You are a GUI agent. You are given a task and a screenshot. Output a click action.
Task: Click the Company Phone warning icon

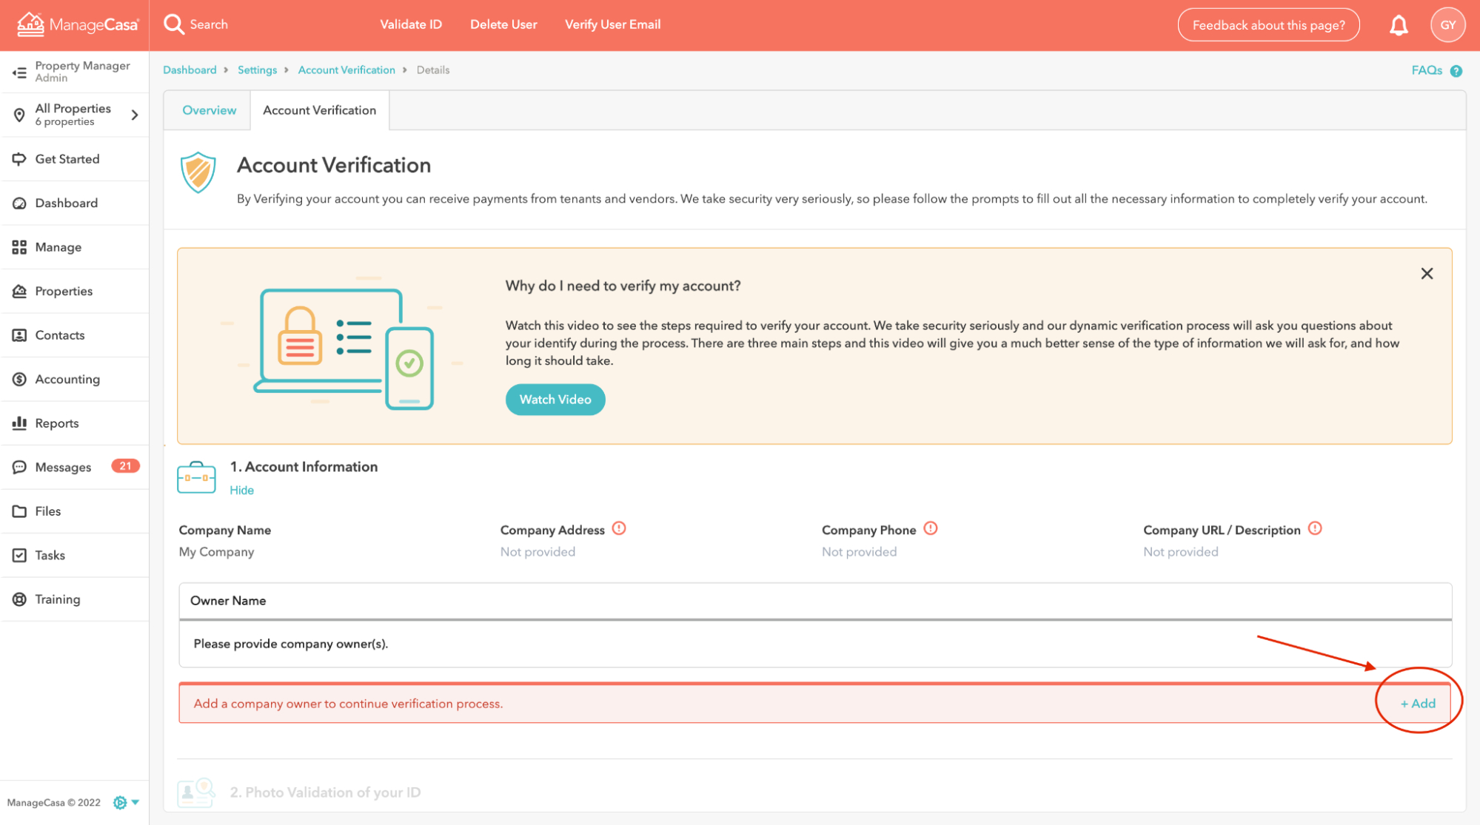click(931, 528)
